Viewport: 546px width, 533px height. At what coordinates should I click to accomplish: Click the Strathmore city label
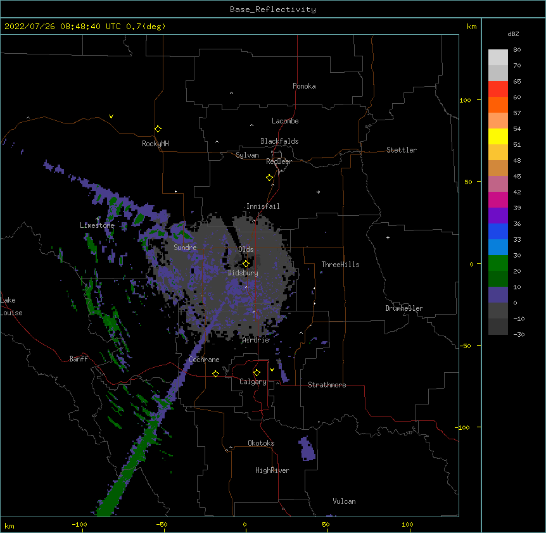(327, 385)
